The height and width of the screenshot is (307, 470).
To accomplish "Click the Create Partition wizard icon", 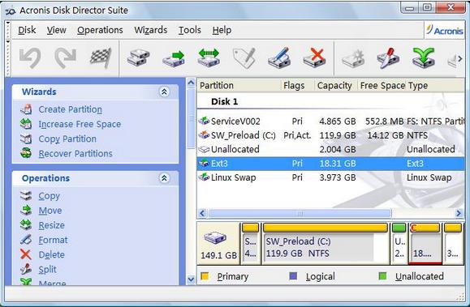I will point(26,109).
